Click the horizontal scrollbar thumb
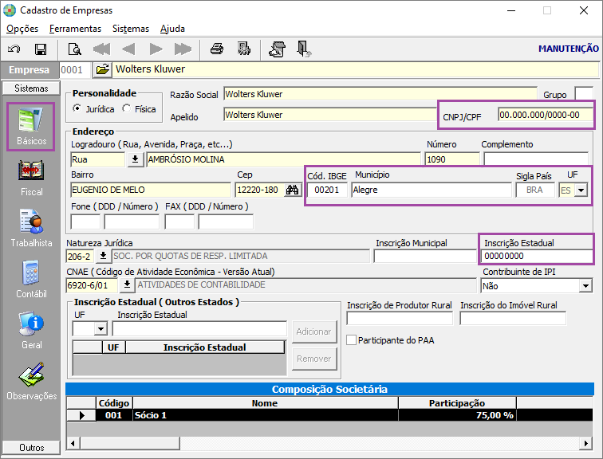 tap(129, 443)
